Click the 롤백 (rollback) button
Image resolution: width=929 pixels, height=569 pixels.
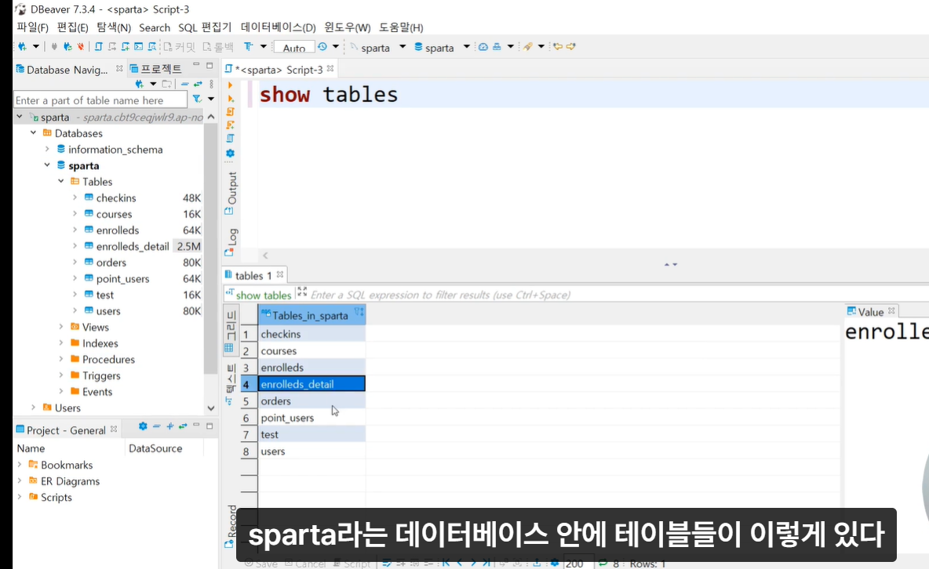coord(218,47)
